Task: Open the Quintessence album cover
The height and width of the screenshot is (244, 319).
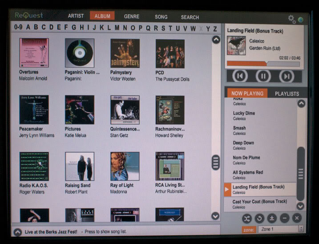Action: (x=125, y=110)
